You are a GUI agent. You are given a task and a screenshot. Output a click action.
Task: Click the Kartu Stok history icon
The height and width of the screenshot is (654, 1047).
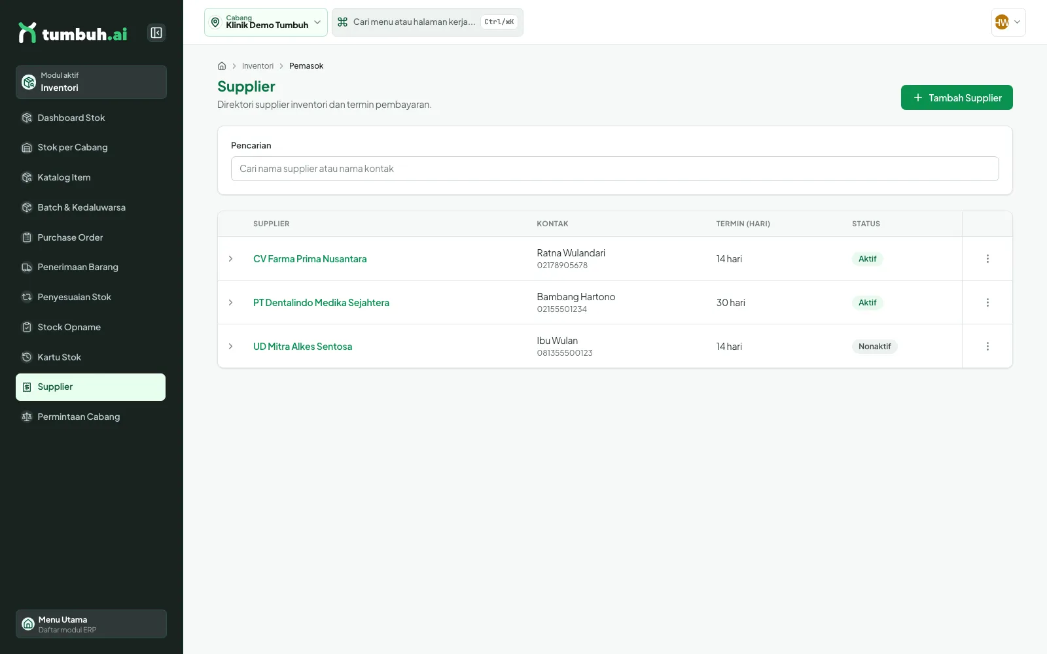[x=27, y=357]
